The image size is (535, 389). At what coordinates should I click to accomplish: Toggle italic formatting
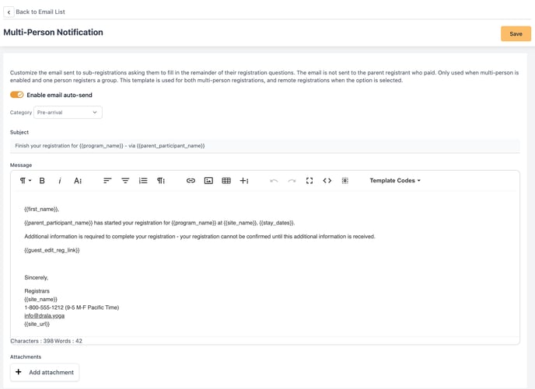point(60,181)
